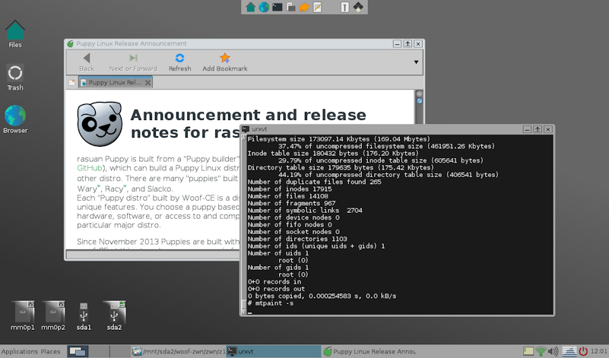Click the browser scrollbar up arrow
Viewport: 609px width, 358px height.
pyautogui.click(x=419, y=93)
